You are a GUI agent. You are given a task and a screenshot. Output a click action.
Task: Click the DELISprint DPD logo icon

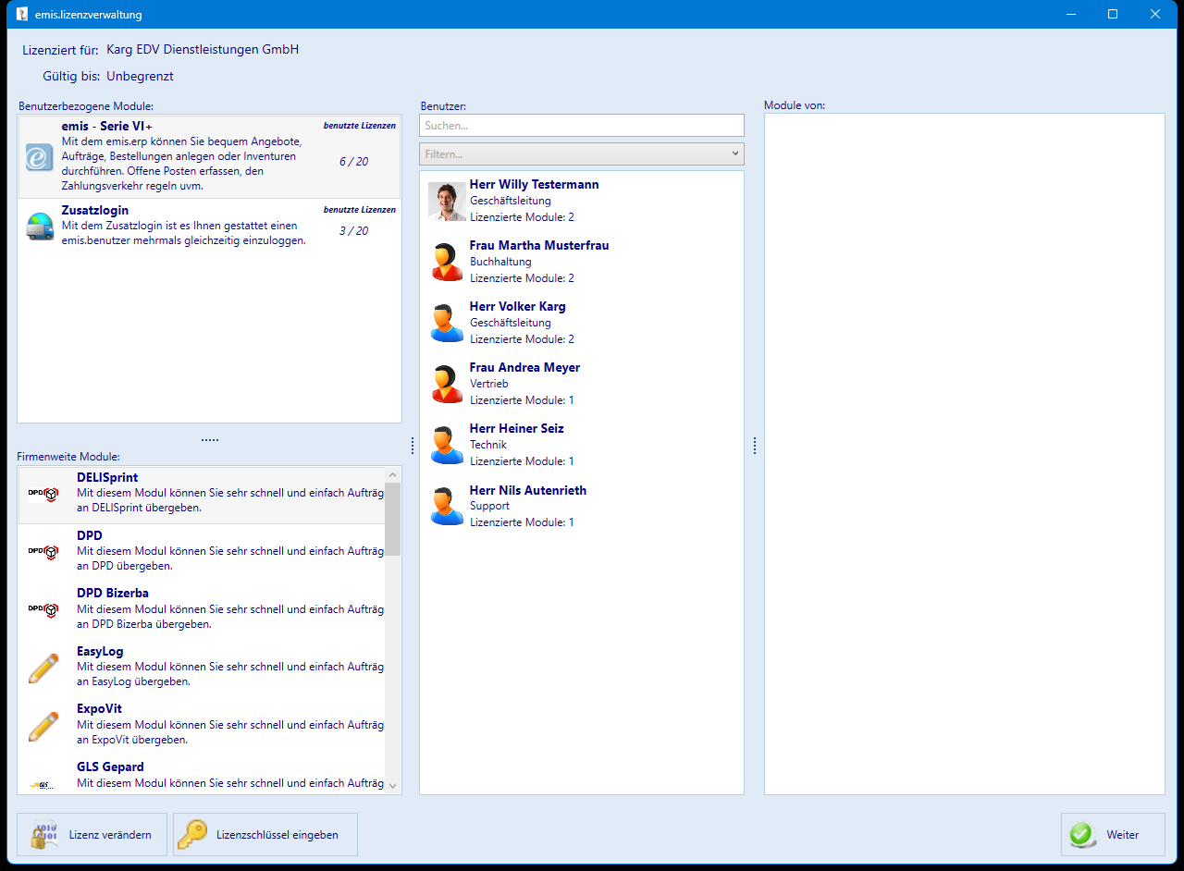(43, 495)
